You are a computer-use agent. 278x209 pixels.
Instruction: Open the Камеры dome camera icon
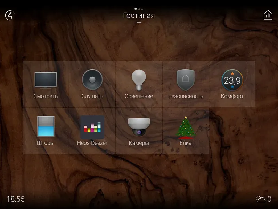(x=139, y=127)
